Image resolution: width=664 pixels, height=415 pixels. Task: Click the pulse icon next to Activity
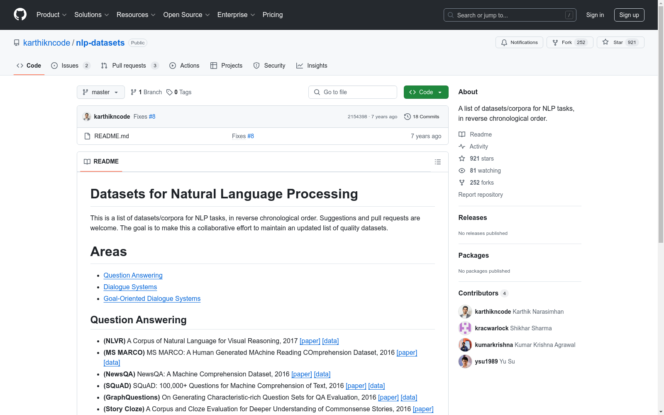coord(462,146)
